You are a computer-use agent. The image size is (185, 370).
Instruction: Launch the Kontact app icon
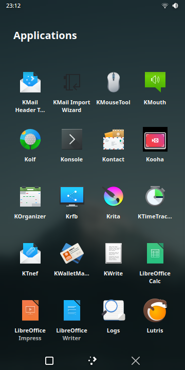click(x=113, y=139)
